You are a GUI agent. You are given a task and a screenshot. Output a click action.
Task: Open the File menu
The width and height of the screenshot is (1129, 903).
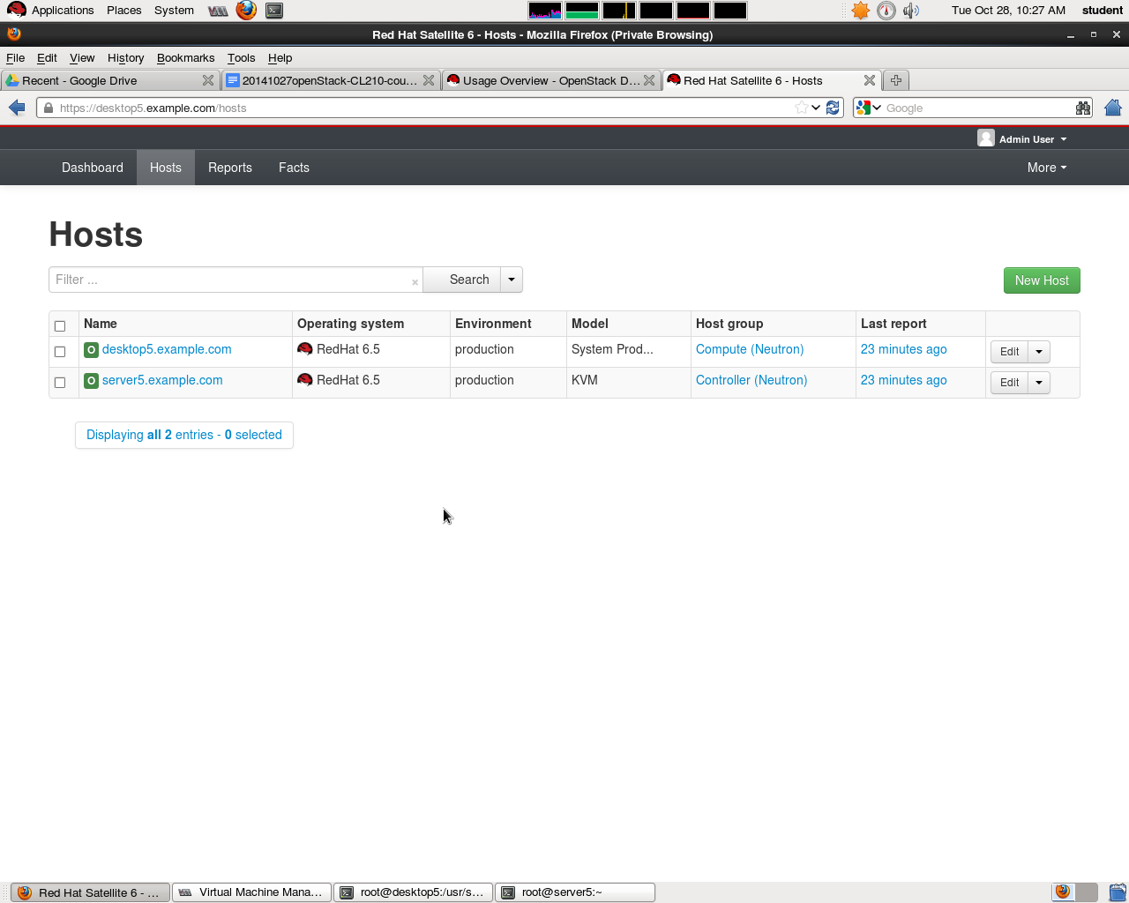(15, 57)
